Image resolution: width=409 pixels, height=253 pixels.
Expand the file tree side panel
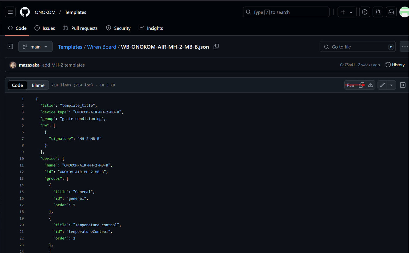click(x=10, y=47)
